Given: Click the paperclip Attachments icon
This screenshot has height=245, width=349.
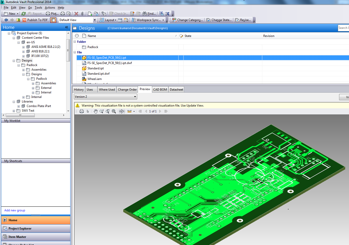Looking at the screenshot, I should [x=82, y=14].
